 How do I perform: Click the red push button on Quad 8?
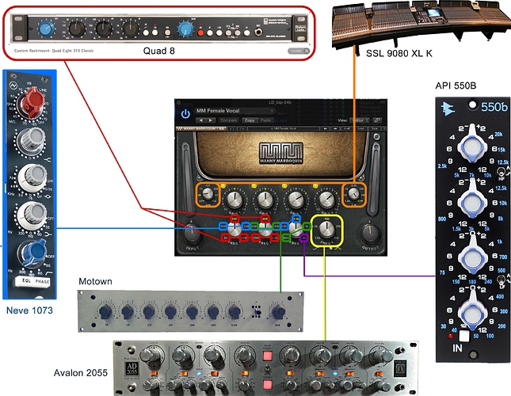pyautogui.click(x=200, y=32)
